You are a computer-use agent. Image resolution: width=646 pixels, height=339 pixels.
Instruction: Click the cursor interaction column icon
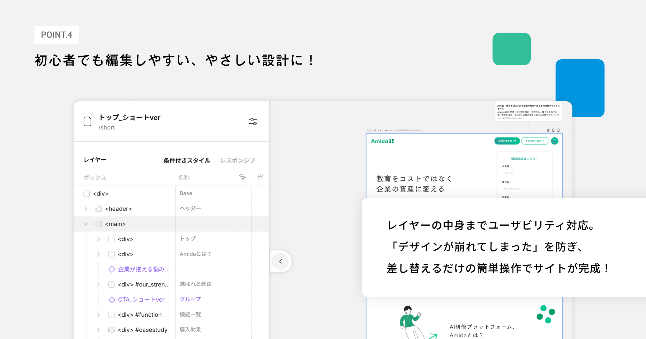coord(243,177)
